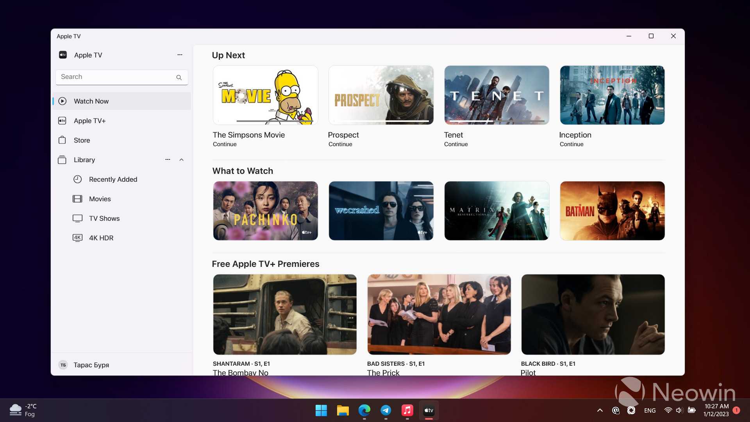Select Watch Now in the sidebar

121,101
